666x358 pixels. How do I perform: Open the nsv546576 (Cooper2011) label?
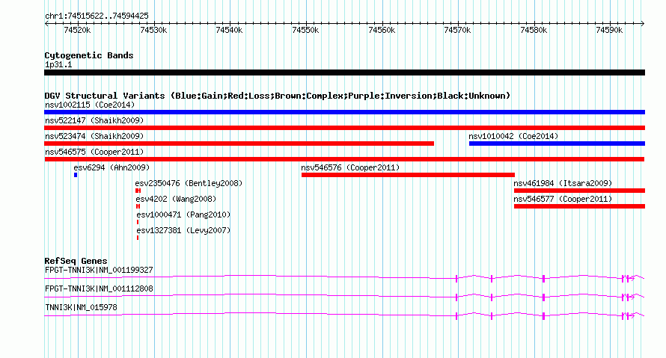pos(350,167)
